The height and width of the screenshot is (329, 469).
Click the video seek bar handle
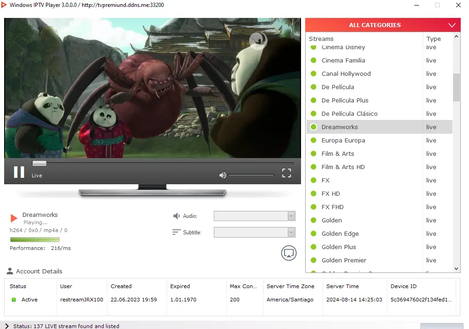coord(39,163)
